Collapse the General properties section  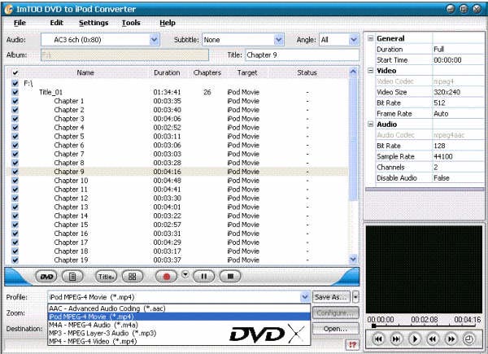click(370, 38)
